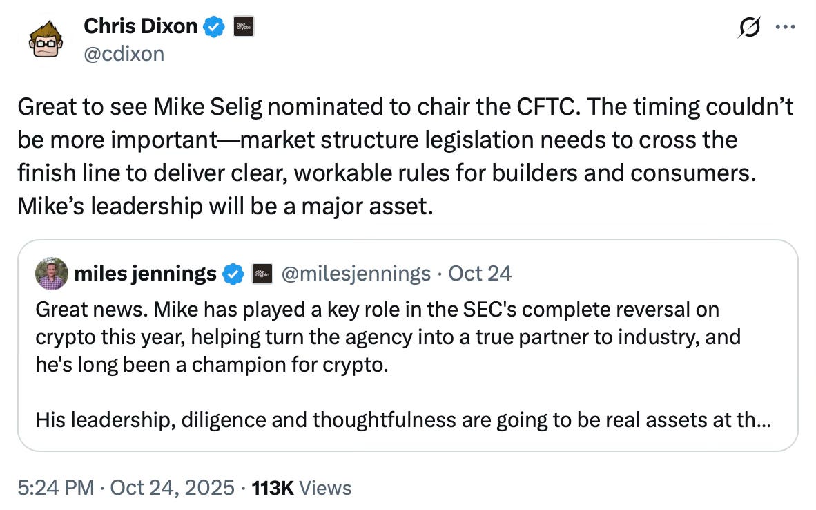Click the a16z crypto badge beside miles jennings
This screenshot has width=816, height=510.
[262, 274]
